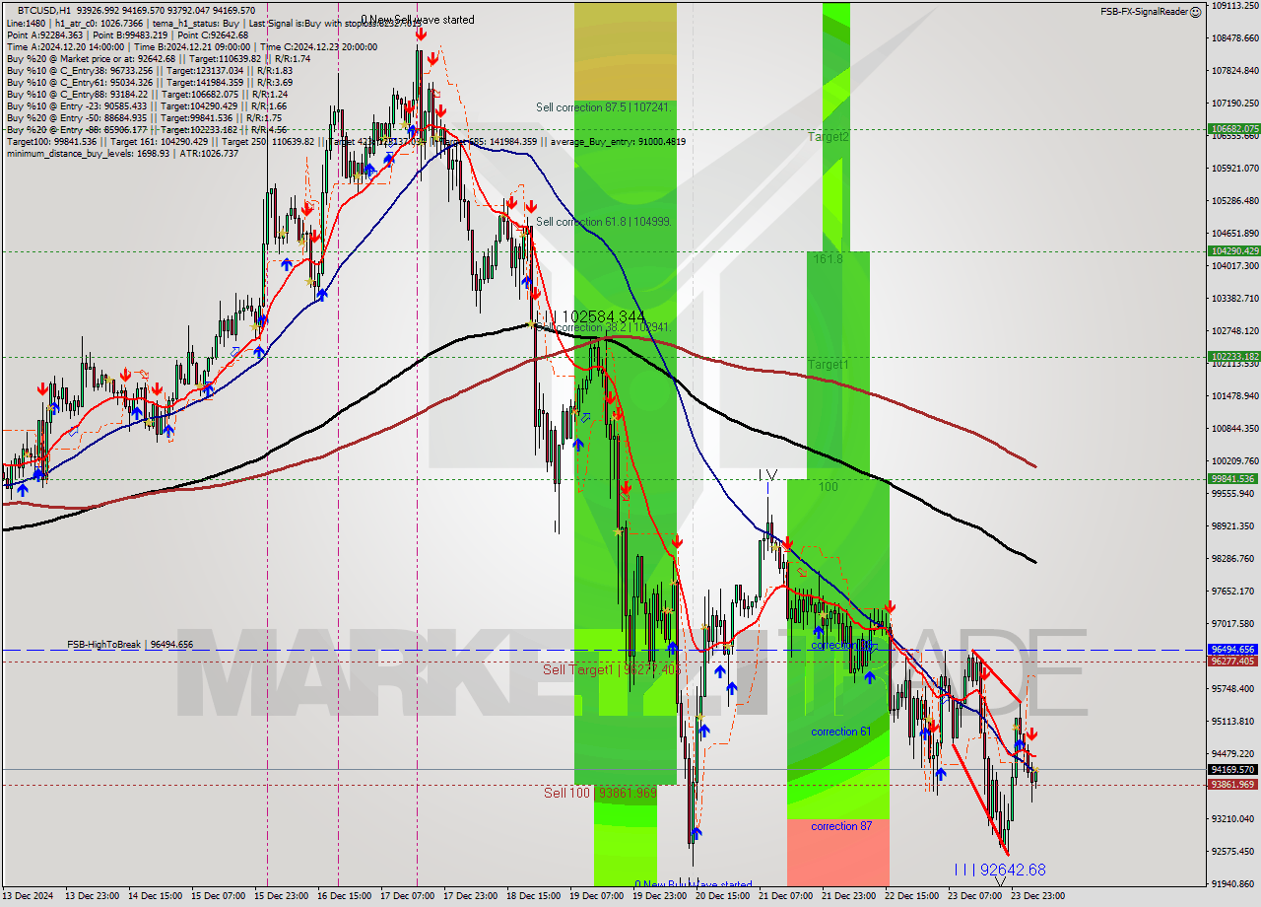Select the green 99841.536 price tag
This screenshot has width=1261, height=907.
tap(1233, 479)
